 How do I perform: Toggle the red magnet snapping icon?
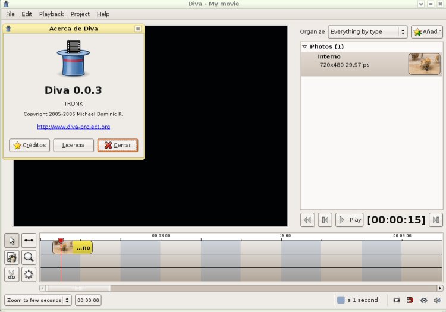point(410,300)
